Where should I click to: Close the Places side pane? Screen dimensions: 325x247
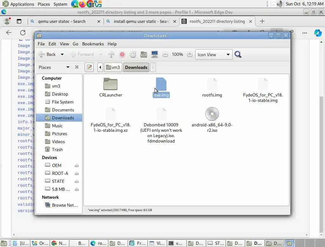[77, 67]
